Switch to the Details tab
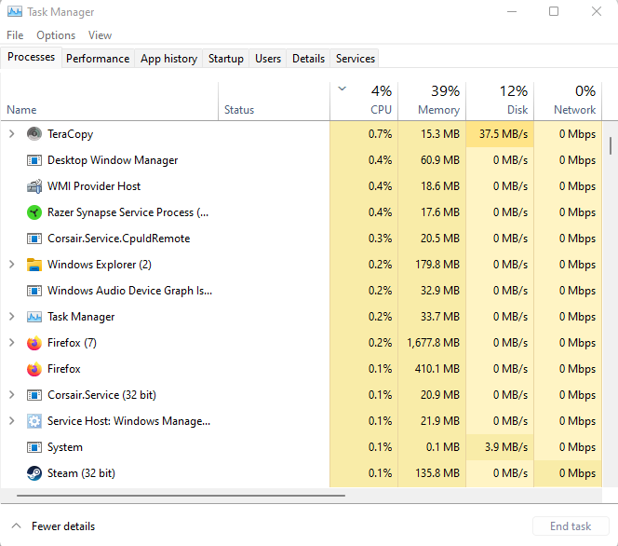Screen dimensions: 618x546 (309, 59)
